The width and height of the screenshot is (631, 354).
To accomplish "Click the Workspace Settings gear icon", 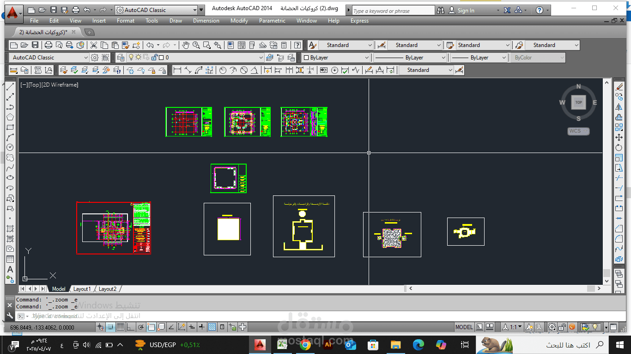I will [94, 58].
